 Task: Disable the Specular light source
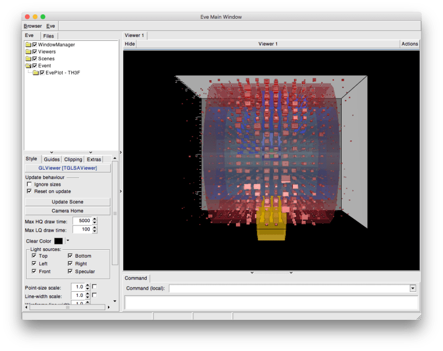pos(70,271)
